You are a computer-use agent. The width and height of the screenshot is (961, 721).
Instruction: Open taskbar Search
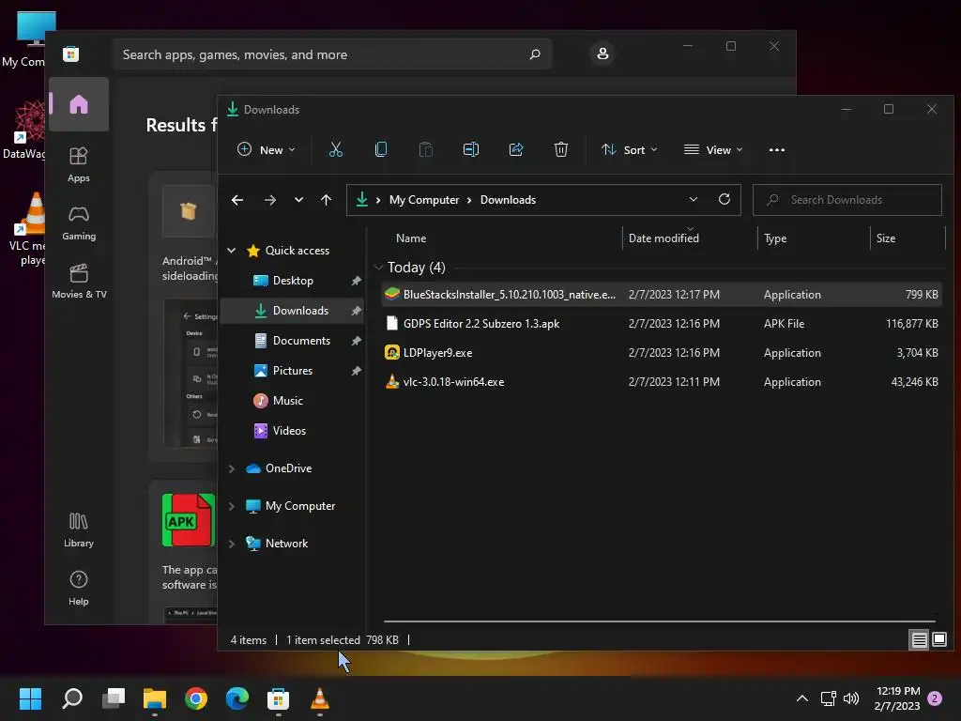point(72,698)
